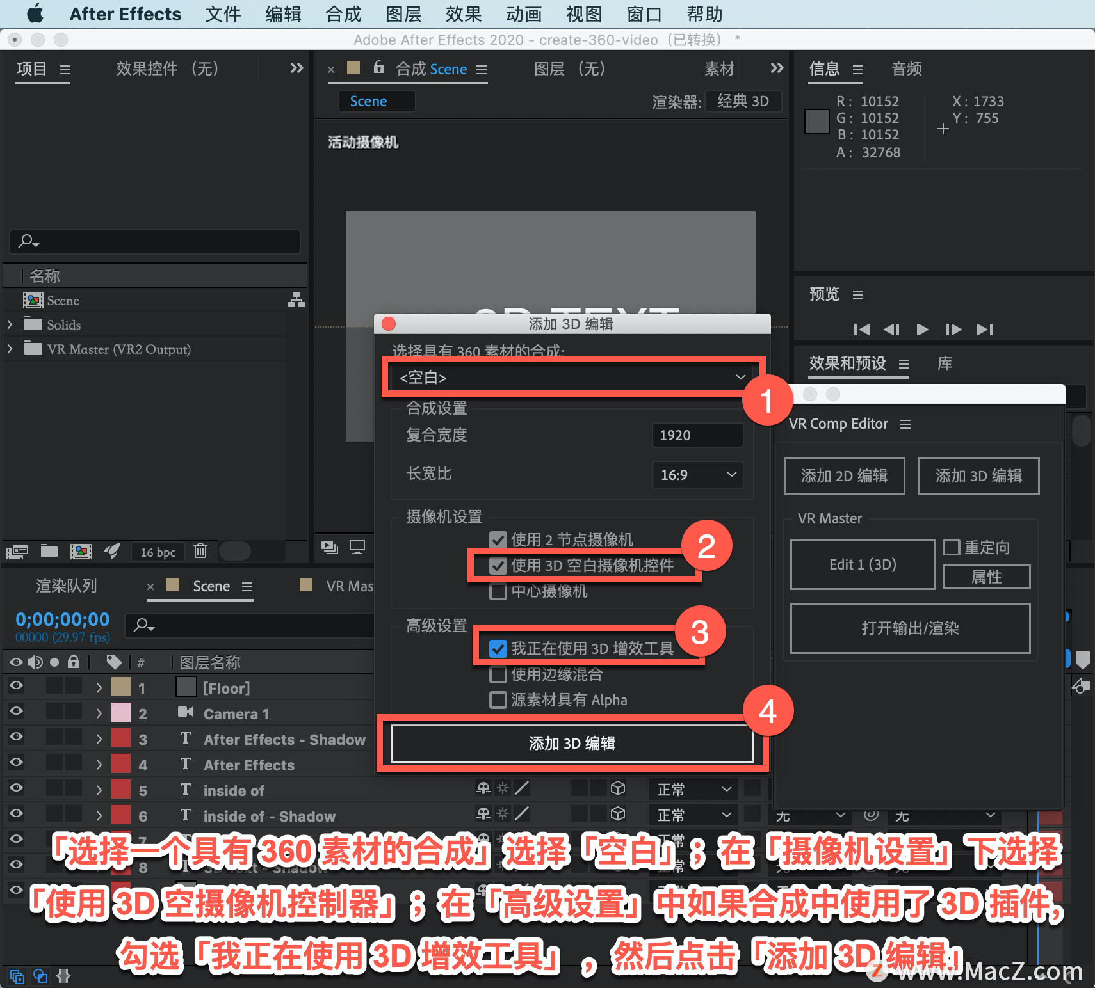
Task: Open the 效果 menu
Action: [x=464, y=14]
